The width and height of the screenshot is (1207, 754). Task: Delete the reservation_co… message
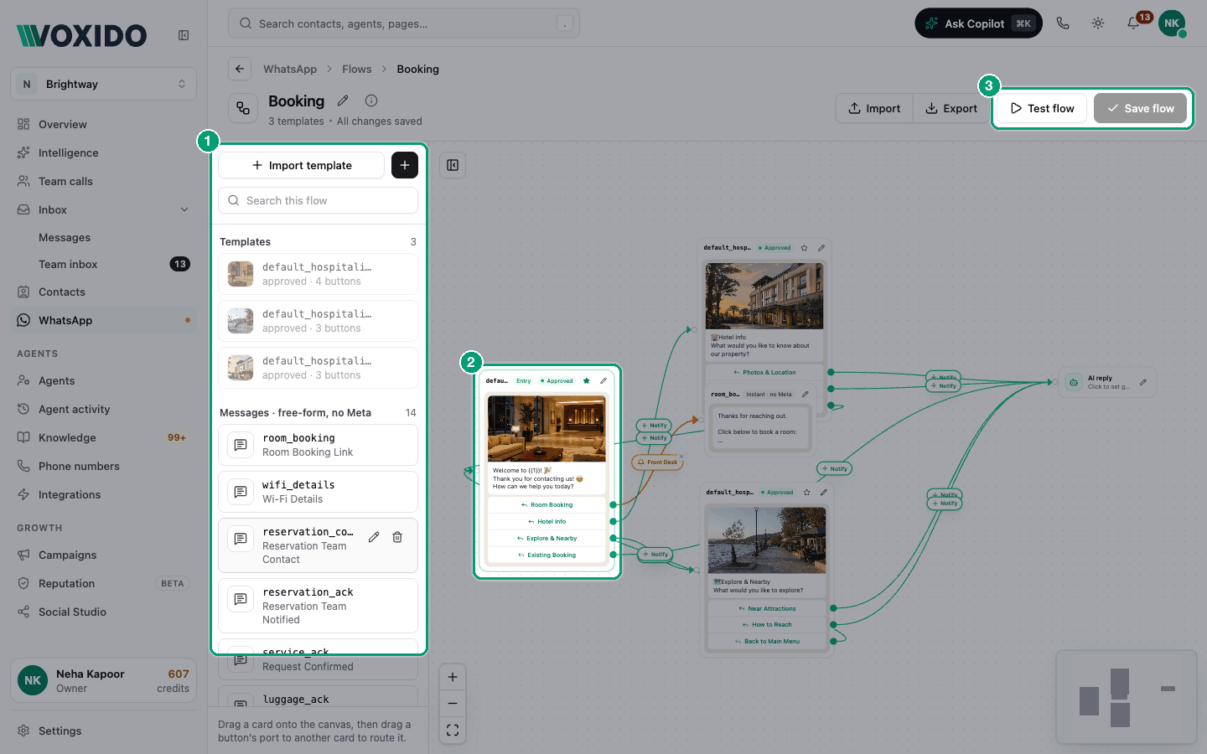[397, 537]
